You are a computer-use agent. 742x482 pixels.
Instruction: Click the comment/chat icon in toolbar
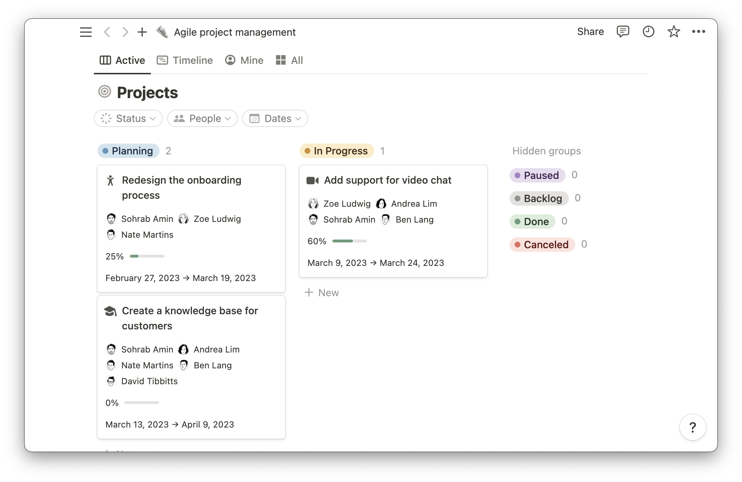click(x=623, y=31)
